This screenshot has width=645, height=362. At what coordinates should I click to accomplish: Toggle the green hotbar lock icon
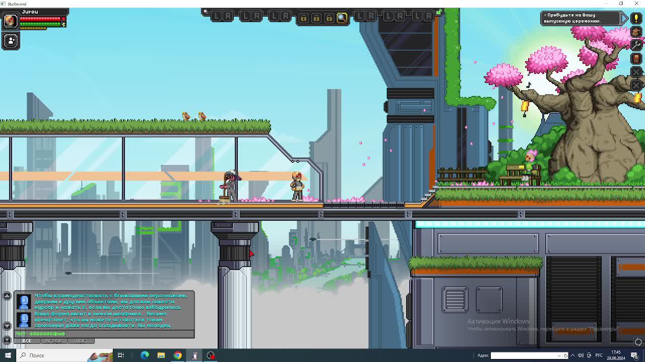(439, 12)
